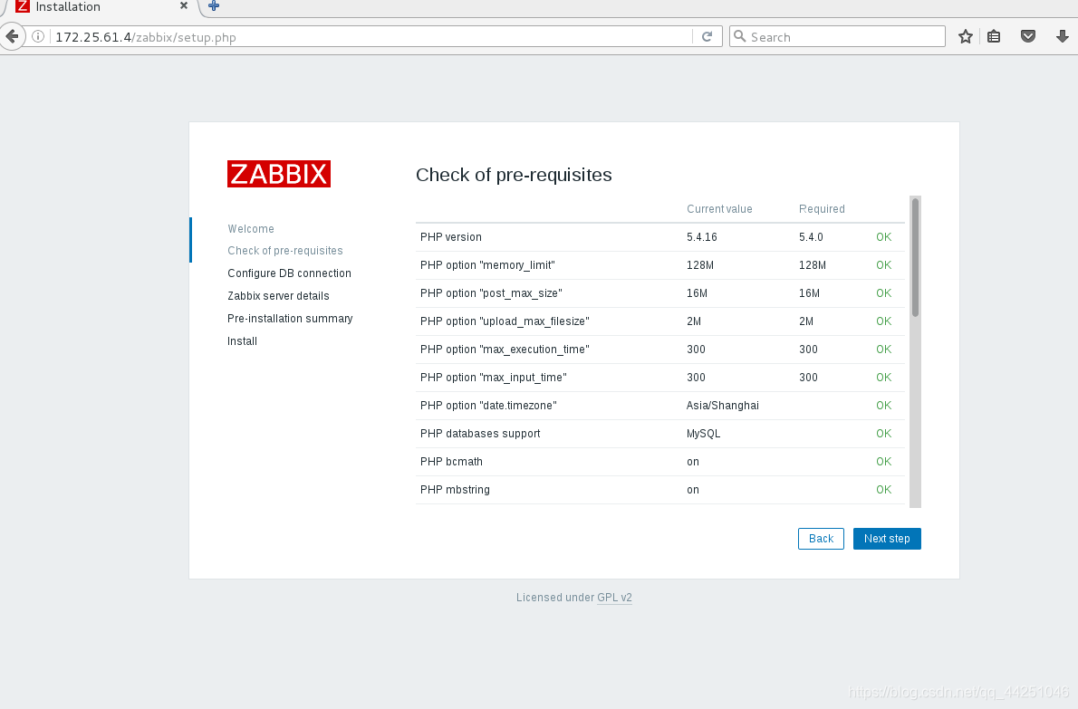The width and height of the screenshot is (1078, 709).
Task: Click the browser back arrow button
Action: tap(13, 36)
